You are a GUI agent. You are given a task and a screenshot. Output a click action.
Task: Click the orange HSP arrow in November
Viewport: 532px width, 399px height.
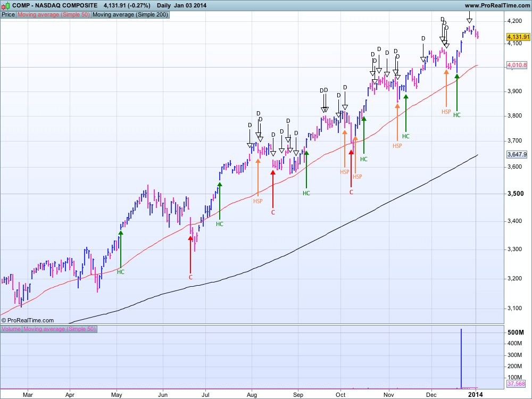tap(397, 122)
